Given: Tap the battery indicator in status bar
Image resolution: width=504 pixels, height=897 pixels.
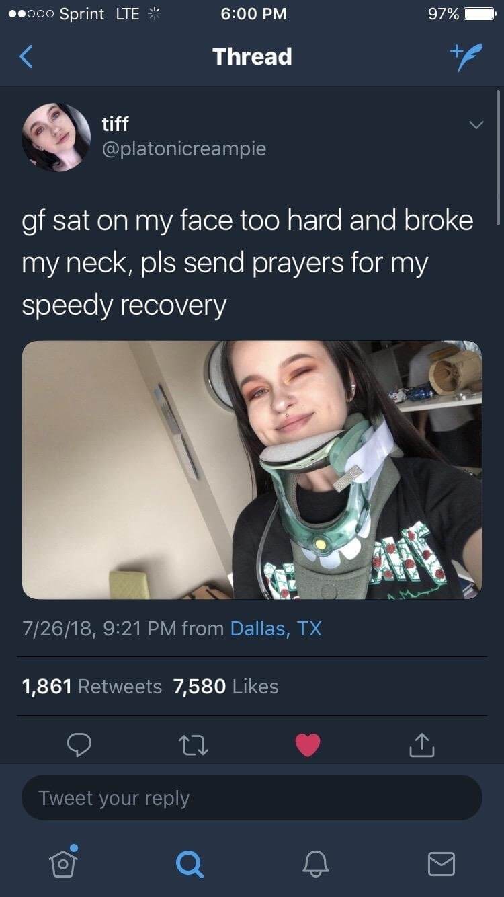Looking at the screenshot, I should tap(480, 14).
